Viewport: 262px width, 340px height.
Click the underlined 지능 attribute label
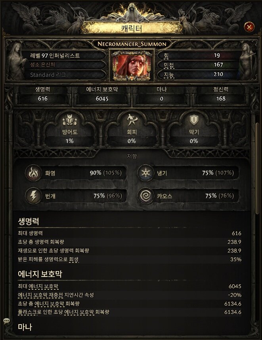point(169,75)
